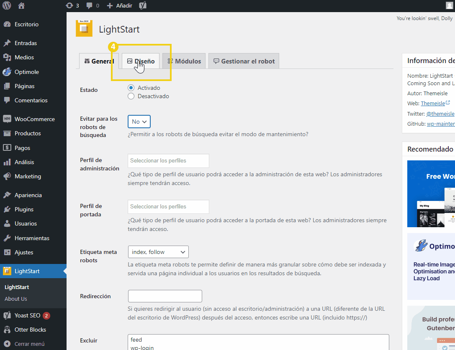
Task: Visit site via home icon
Action: (x=21, y=5)
